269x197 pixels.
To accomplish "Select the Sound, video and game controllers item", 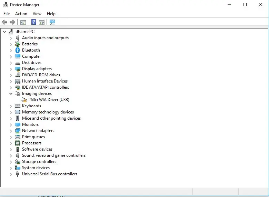I will tap(53, 155).
